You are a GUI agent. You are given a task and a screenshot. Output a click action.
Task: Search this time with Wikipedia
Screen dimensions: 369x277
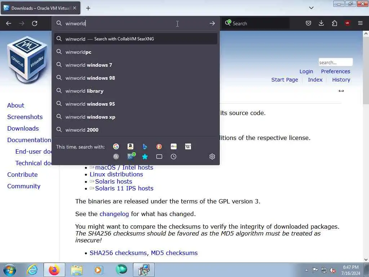(188, 146)
